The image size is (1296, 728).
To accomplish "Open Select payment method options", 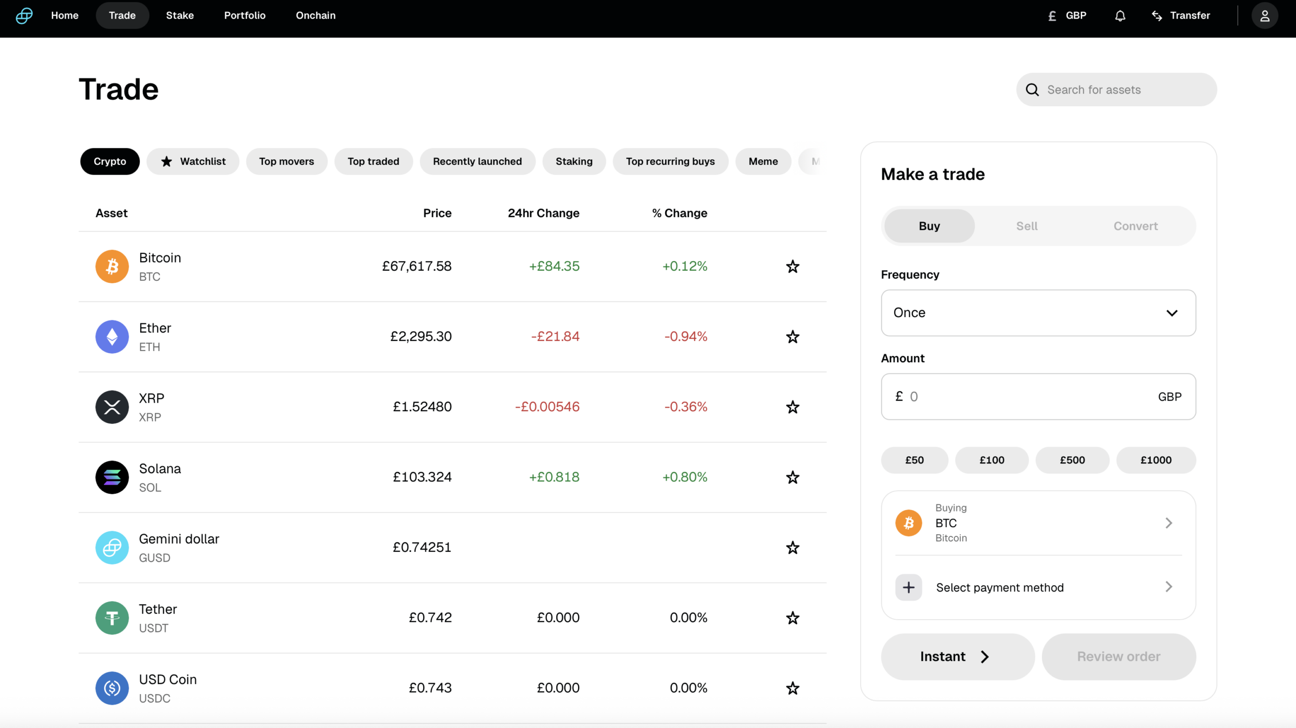I will point(1000,587).
